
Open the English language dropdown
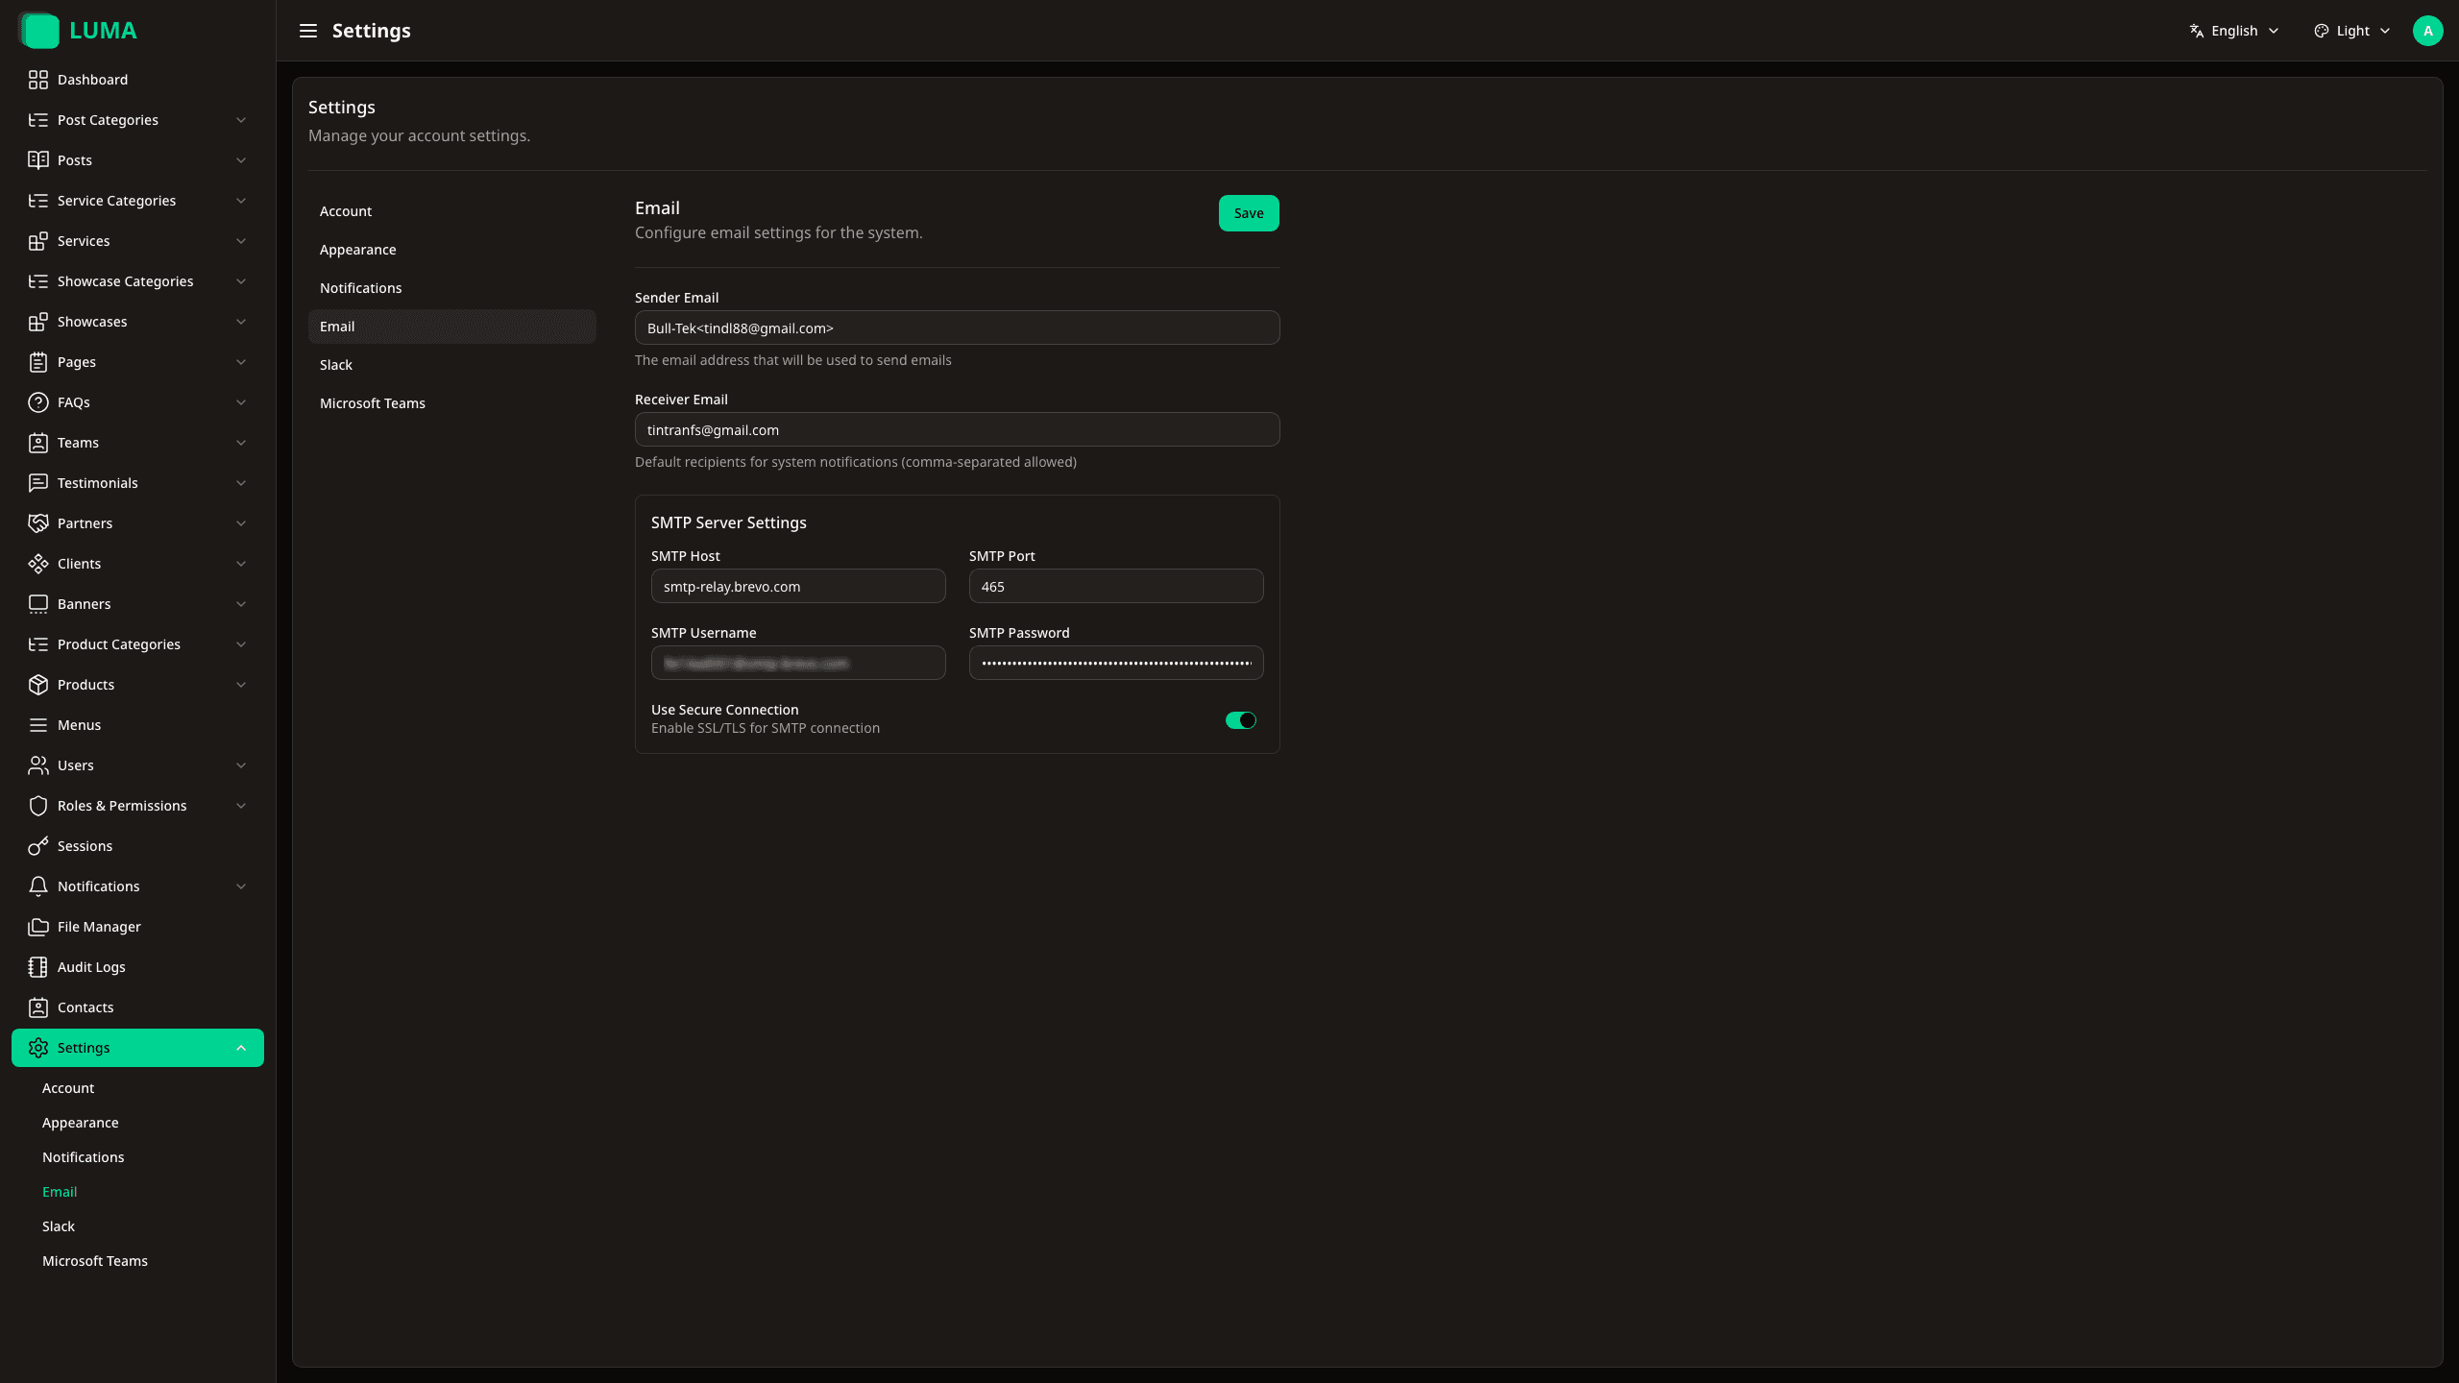pyautogui.click(x=2234, y=31)
